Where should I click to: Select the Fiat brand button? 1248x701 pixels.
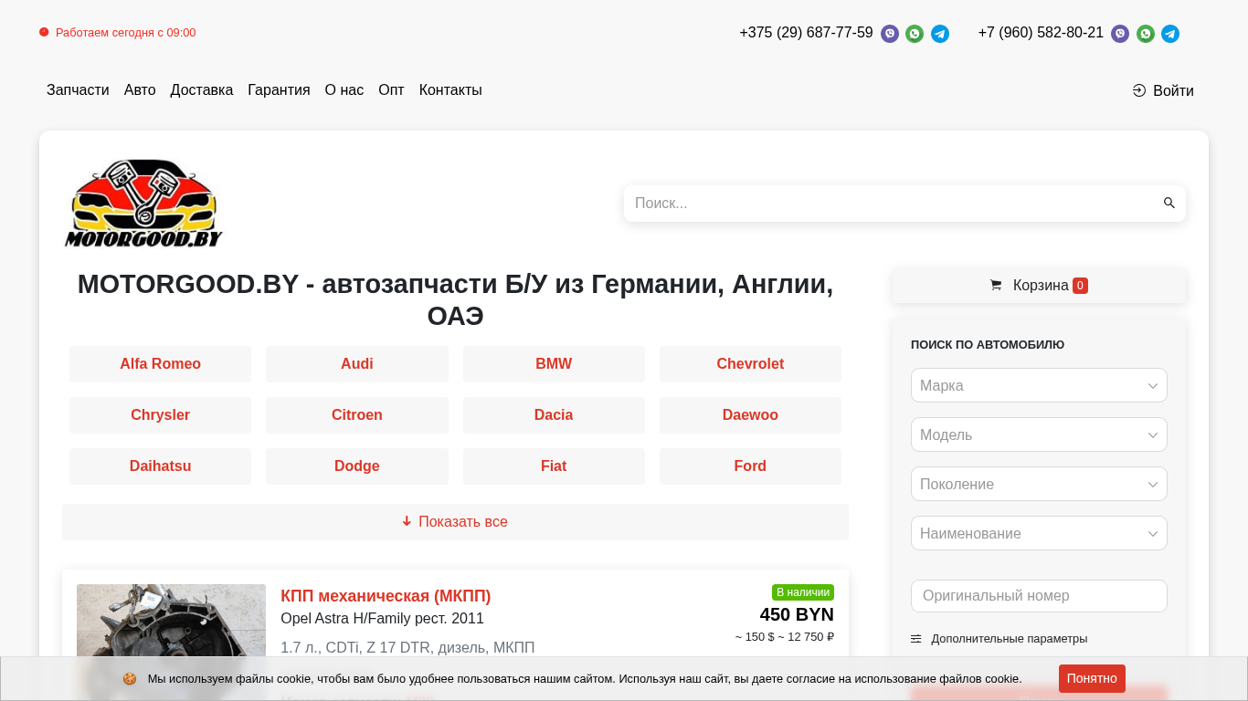coord(554,466)
